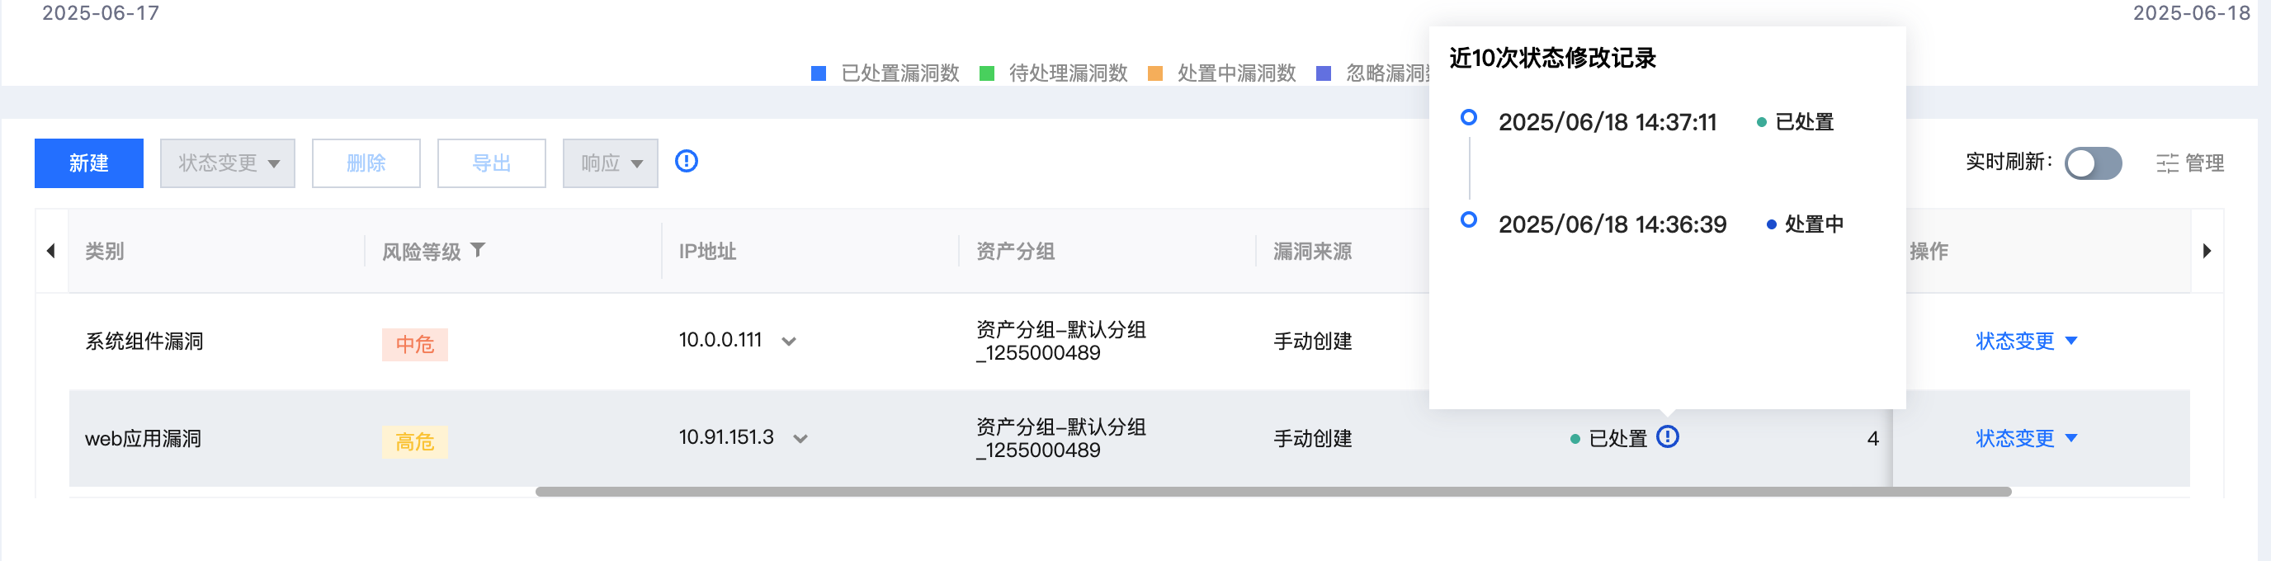Toggle the 已处置漏洞数 legend series
This screenshot has width=2271, height=561.
(885, 73)
